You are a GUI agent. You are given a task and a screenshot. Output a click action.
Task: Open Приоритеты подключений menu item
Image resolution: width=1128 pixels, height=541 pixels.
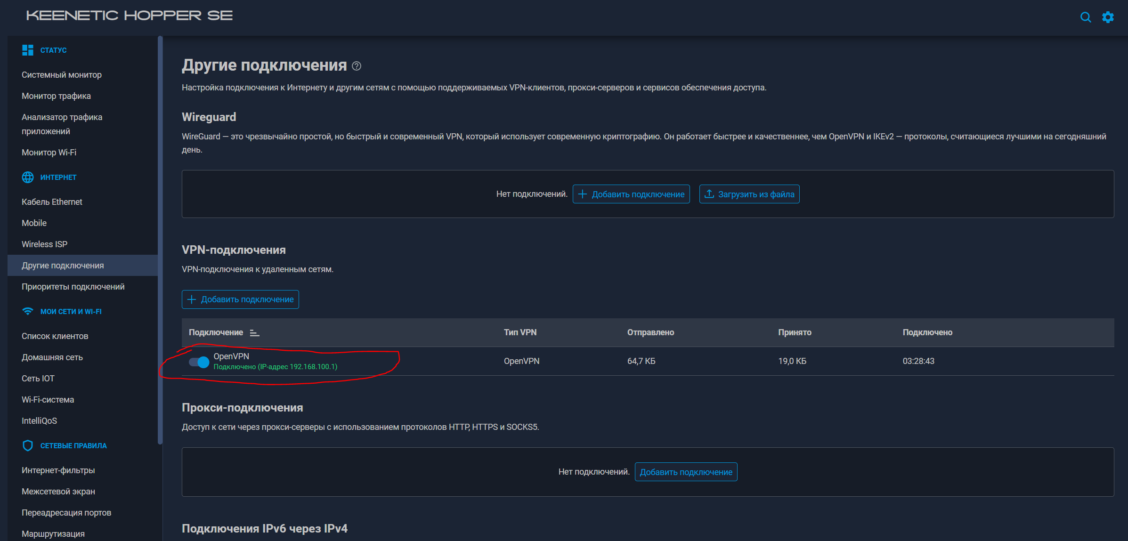[73, 287]
